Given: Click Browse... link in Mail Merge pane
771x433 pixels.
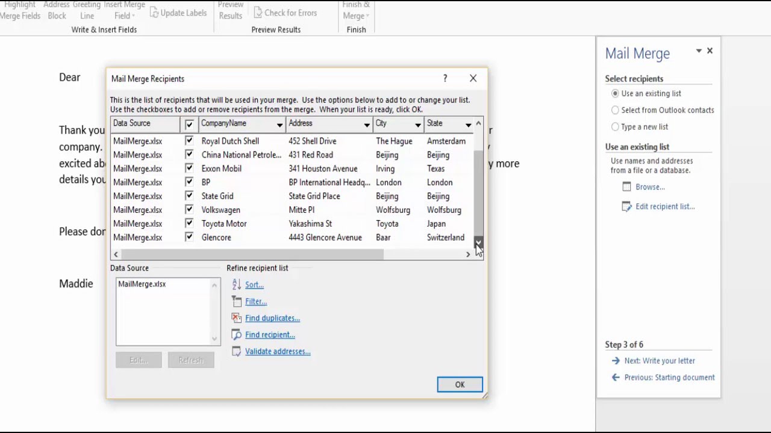Looking at the screenshot, I should [650, 187].
